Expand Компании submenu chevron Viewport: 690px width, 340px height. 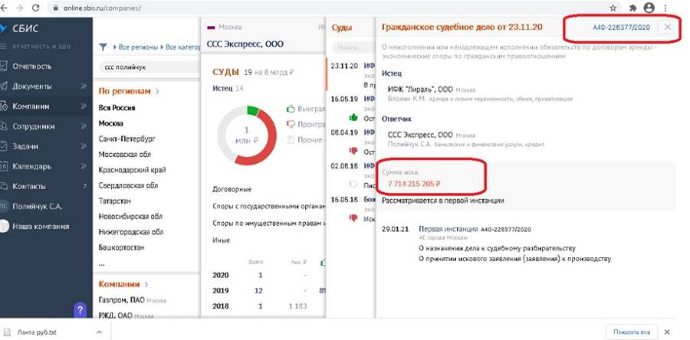click(x=84, y=106)
